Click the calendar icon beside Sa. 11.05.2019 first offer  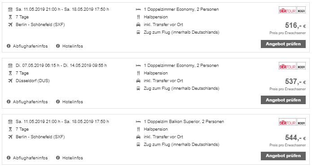pos(10,9)
